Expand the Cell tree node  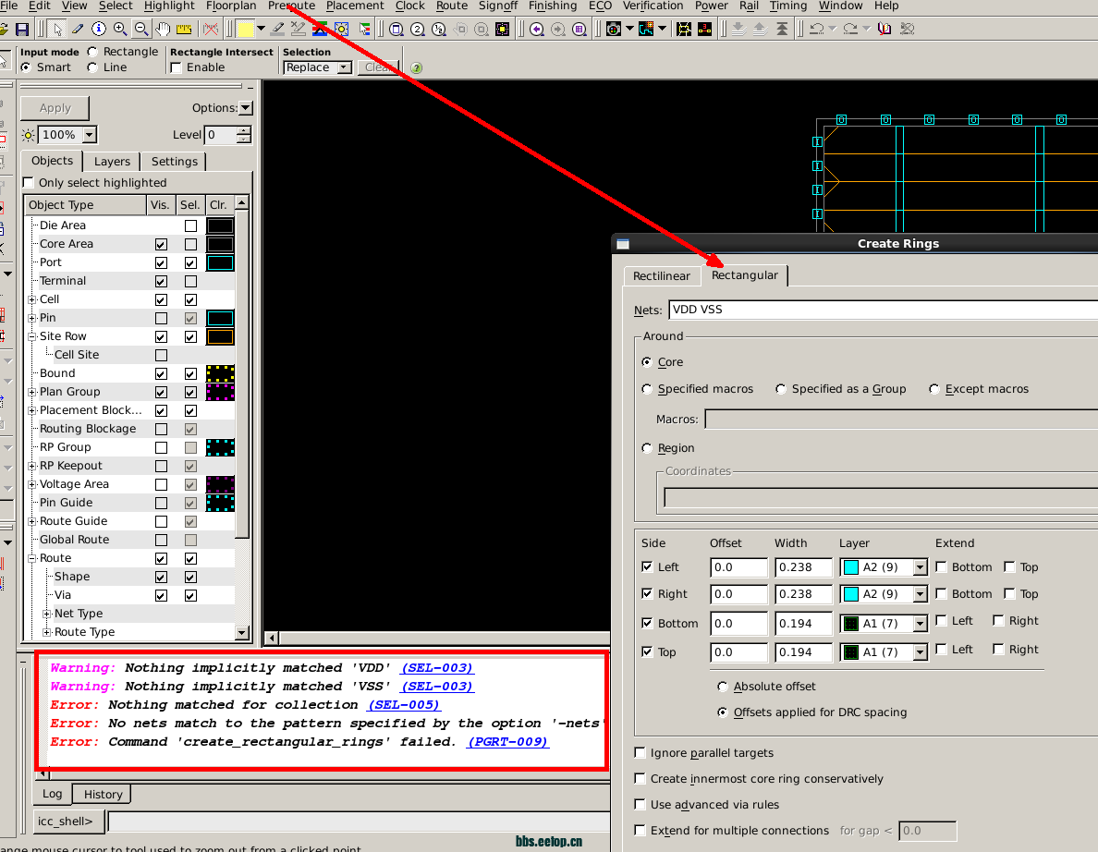click(x=32, y=299)
